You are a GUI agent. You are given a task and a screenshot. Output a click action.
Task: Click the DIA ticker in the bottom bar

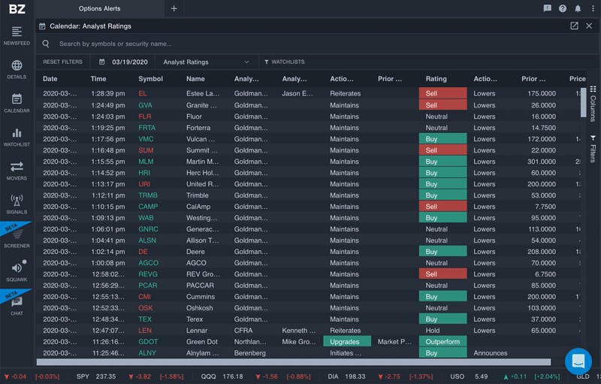(x=333, y=376)
